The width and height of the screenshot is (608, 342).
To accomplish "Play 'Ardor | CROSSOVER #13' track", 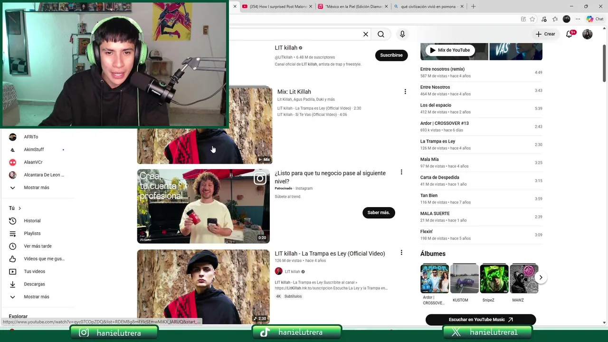I will pos(481,126).
